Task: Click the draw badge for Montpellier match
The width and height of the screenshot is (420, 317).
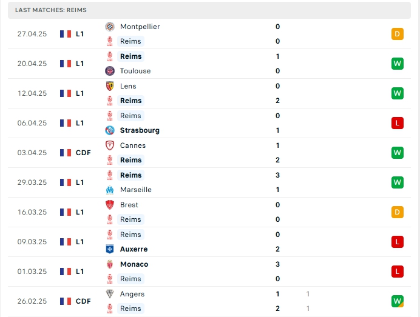Action: point(397,34)
